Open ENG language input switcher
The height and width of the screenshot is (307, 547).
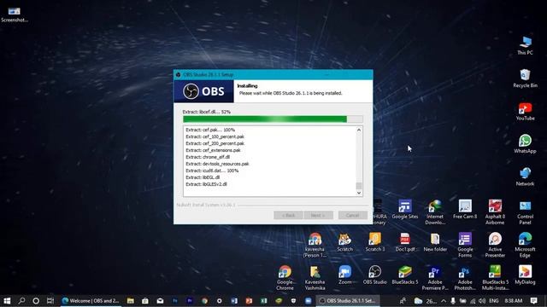click(x=494, y=301)
